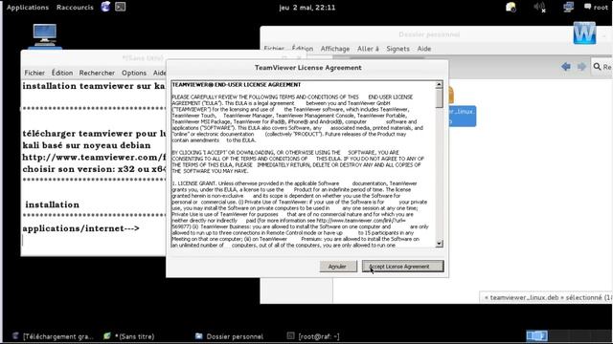Viewport: 613px width, 344px height.
Task: Click the TeamViewer License Agreement title bar
Action: (x=307, y=68)
